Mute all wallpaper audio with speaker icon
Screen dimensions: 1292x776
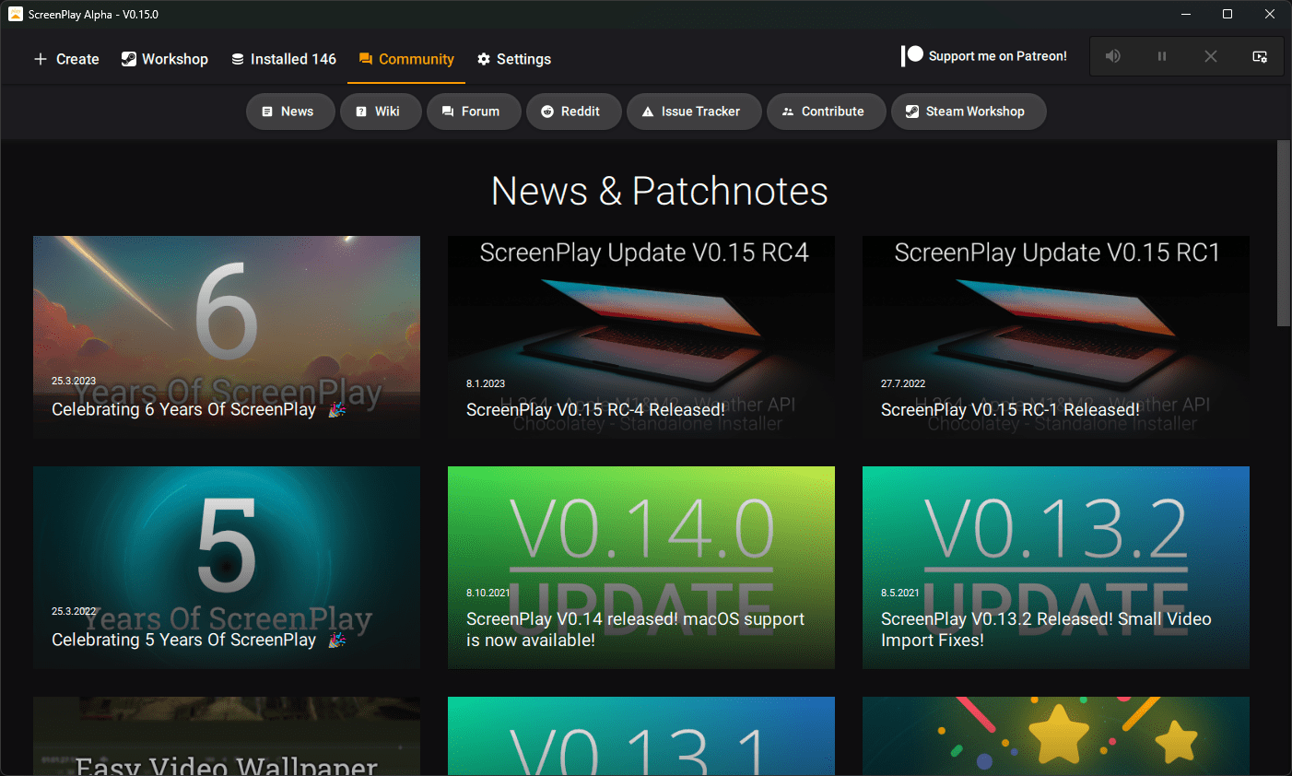point(1113,55)
